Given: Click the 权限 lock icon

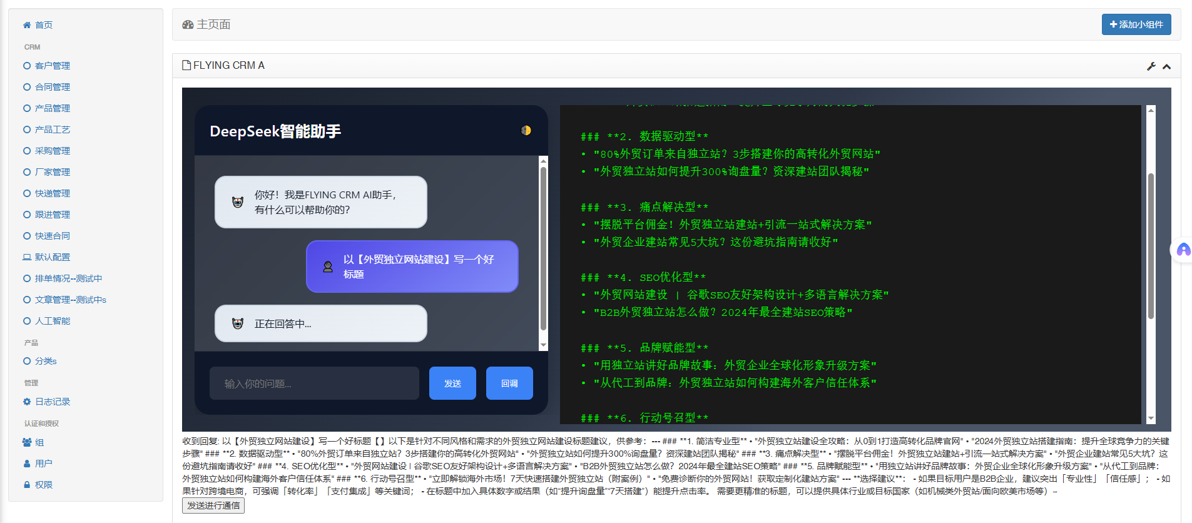Looking at the screenshot, I should (x=27, y=485).
